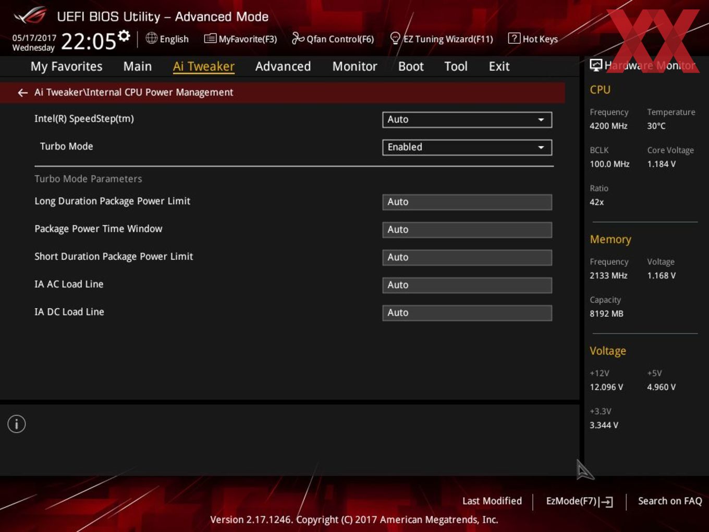Edit Long Duration Package Power Limit field
Image resolution: width=709 pixels, height=532 pixels.
click(467, 202)
